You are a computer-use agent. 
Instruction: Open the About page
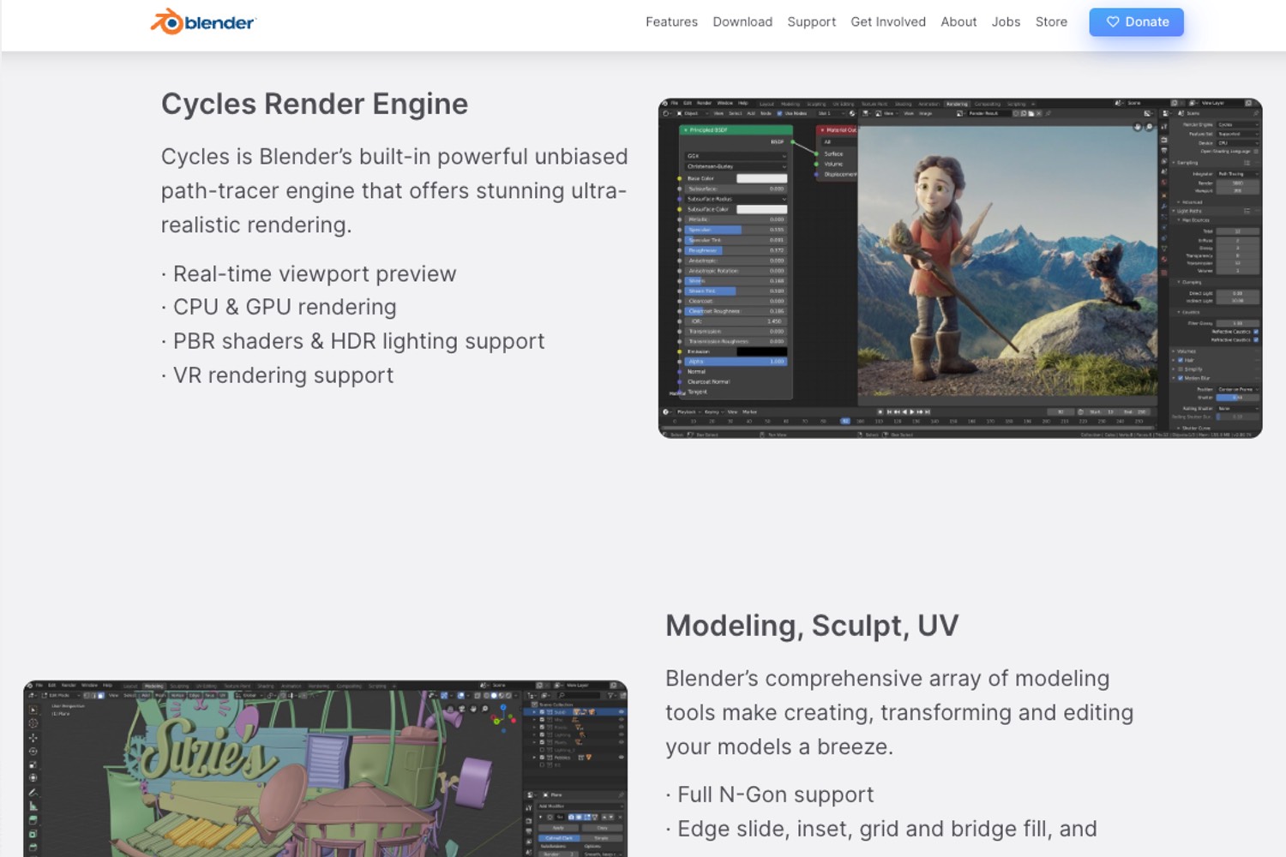click(958, 22)
